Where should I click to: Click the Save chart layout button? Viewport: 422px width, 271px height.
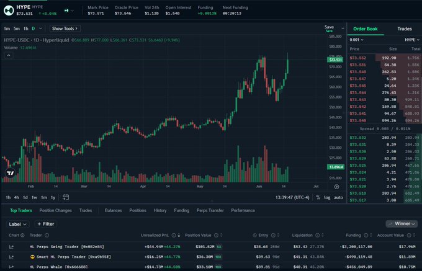[x=329, y=28]
